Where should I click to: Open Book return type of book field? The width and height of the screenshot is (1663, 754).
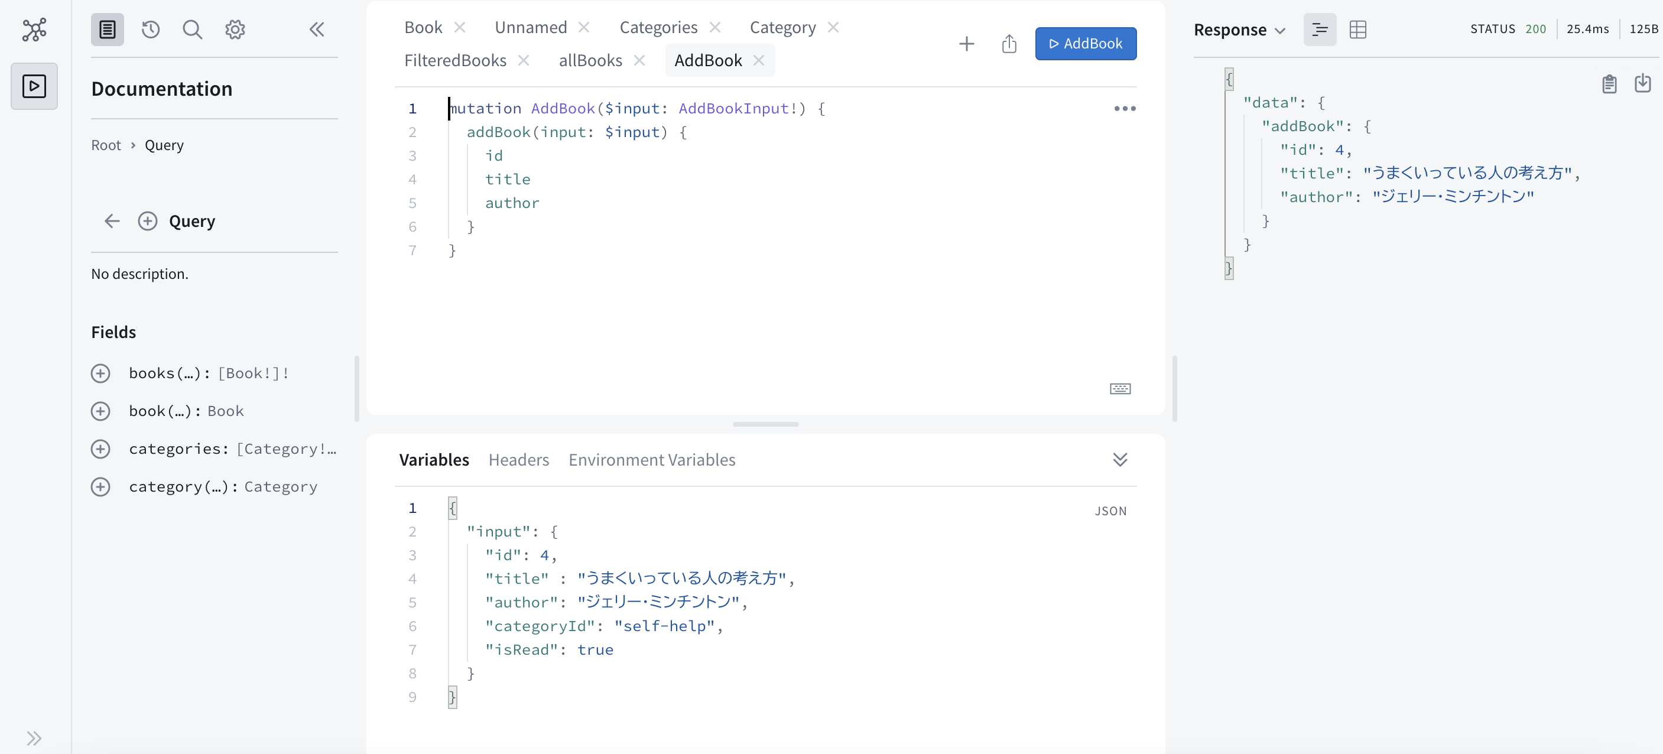point(225,411)
